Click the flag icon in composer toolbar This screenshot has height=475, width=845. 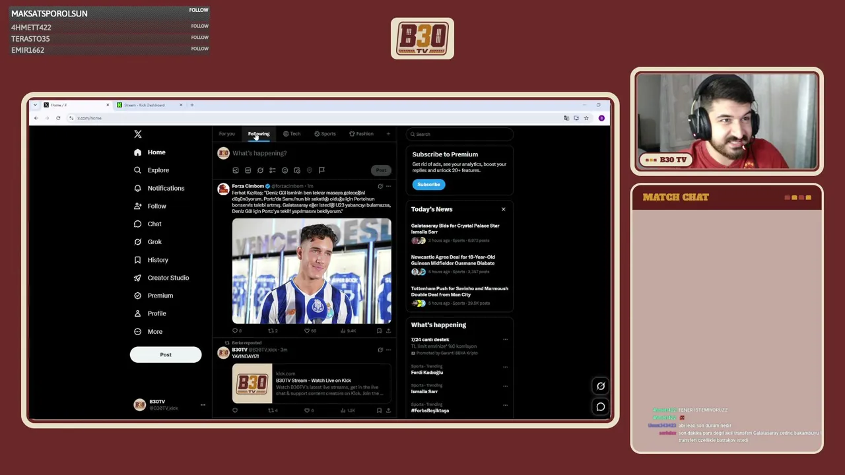click(321, 170)
